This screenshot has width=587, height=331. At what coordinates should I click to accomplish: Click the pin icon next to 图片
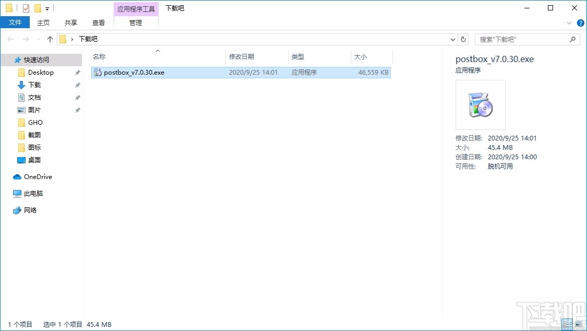78,110
